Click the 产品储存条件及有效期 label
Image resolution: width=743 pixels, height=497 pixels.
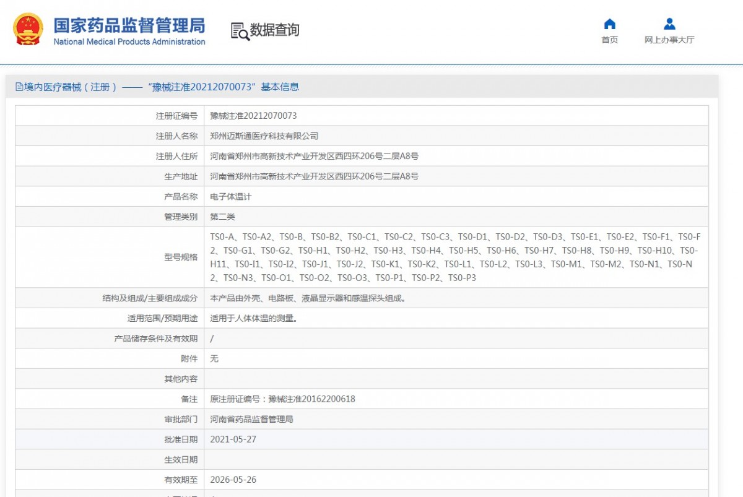tap(156, 339)
